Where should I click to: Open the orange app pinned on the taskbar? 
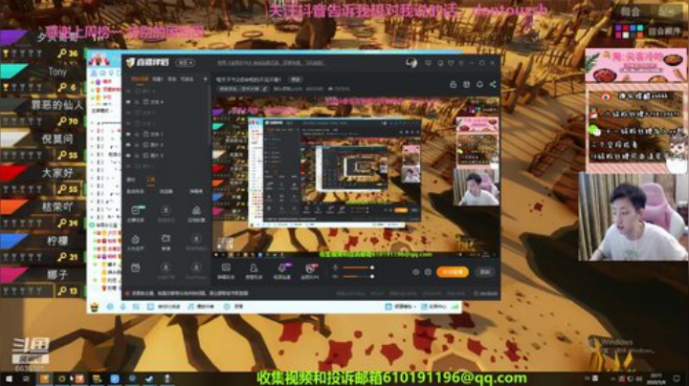(x=45, y=378)
